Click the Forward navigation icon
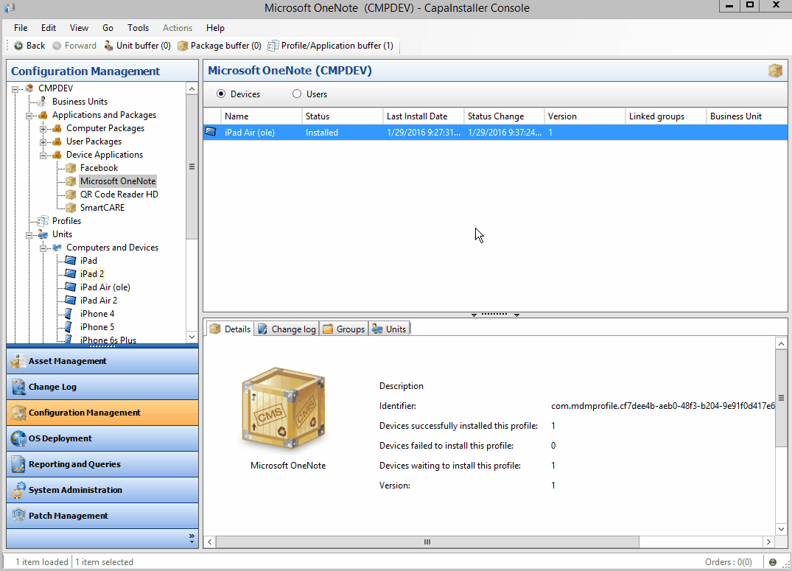 coord(57,46)
